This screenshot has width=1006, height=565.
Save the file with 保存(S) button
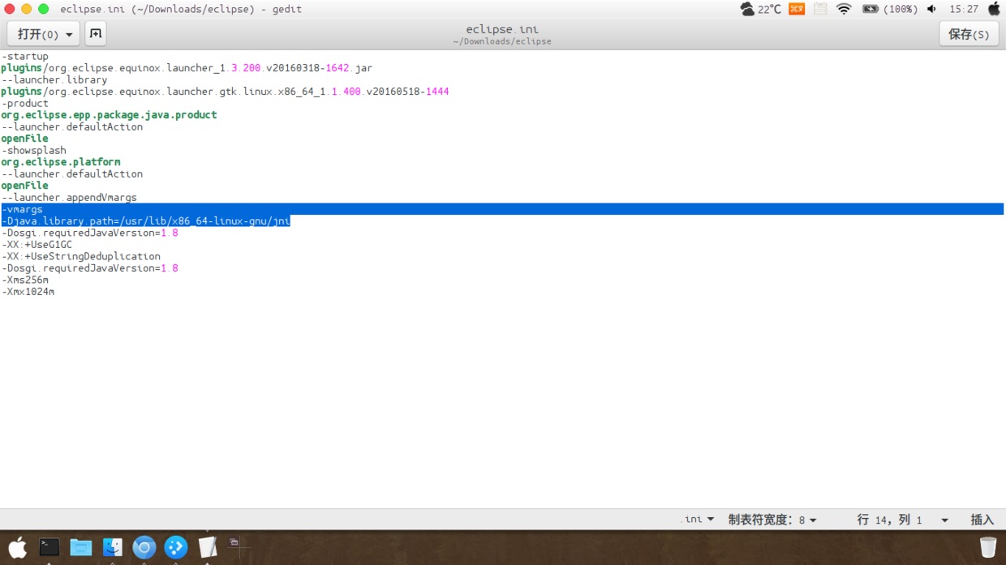pyautogui.click(x=969, y=34)
